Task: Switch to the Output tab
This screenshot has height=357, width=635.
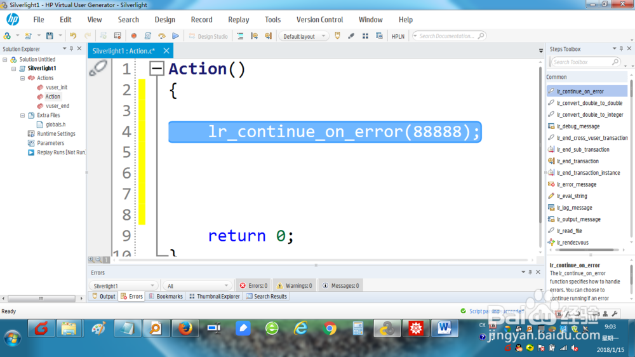Action: pos(104,297)
